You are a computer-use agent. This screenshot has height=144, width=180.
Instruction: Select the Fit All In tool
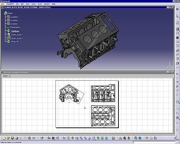pyautogui.click(x=68, y=138)
